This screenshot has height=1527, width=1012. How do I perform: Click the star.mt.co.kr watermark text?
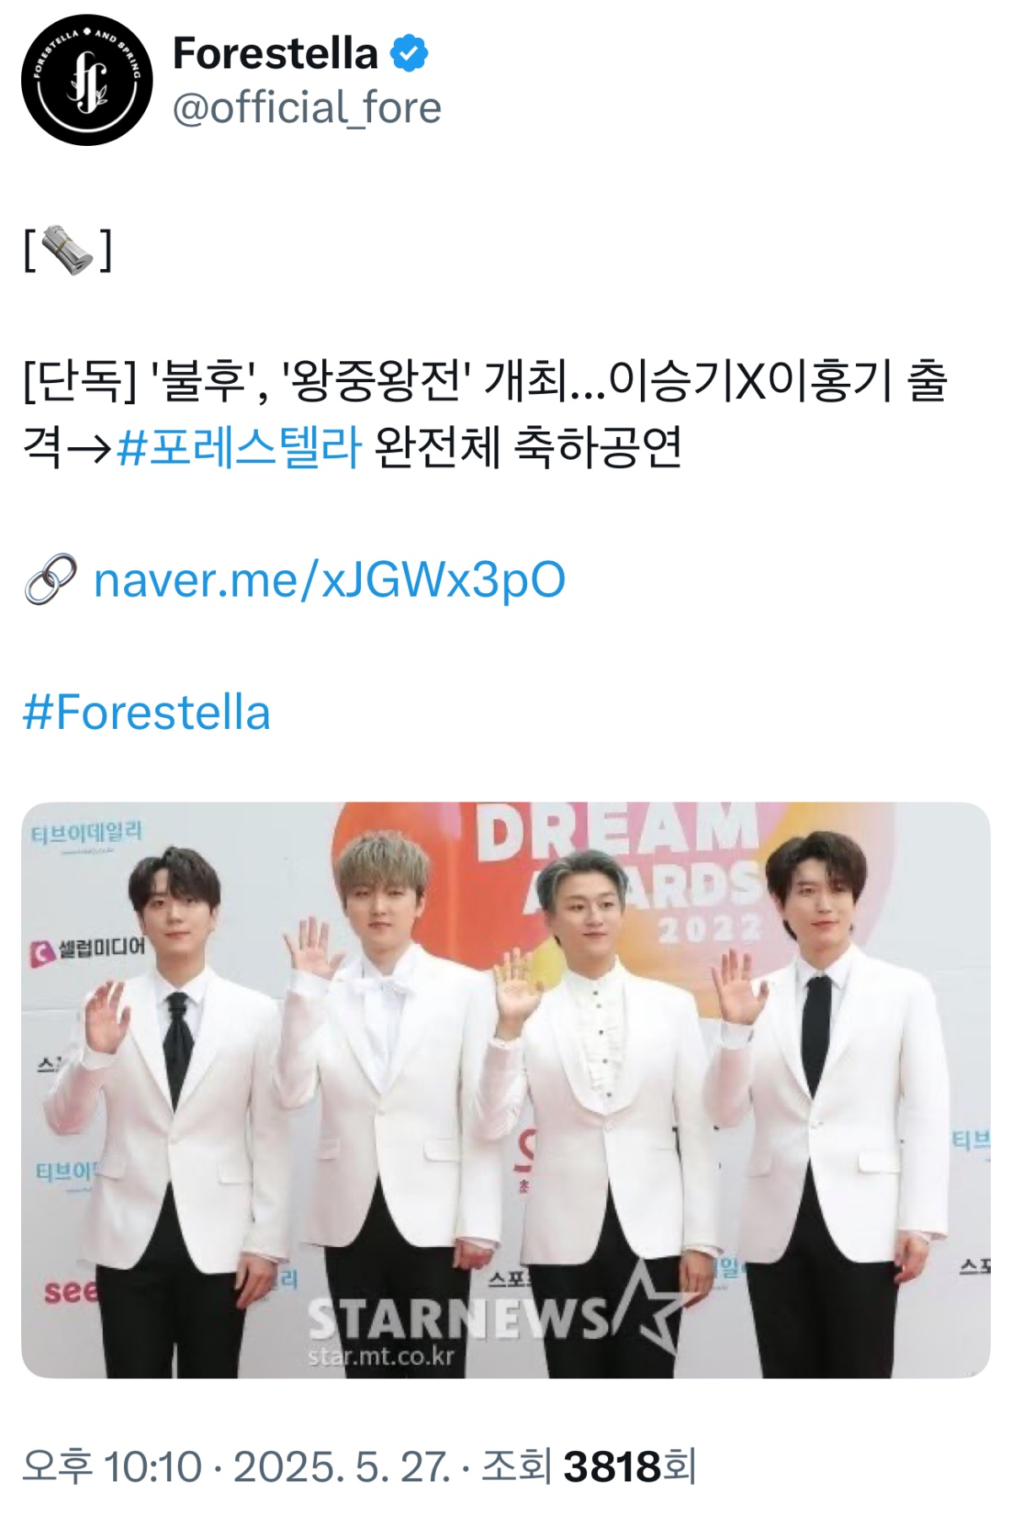[381, 1357]
